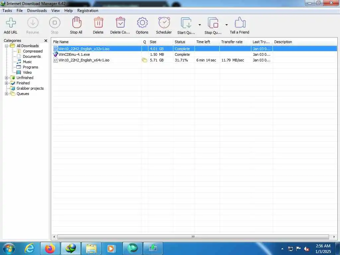Select the Unfinished category label

click(25, 78)
